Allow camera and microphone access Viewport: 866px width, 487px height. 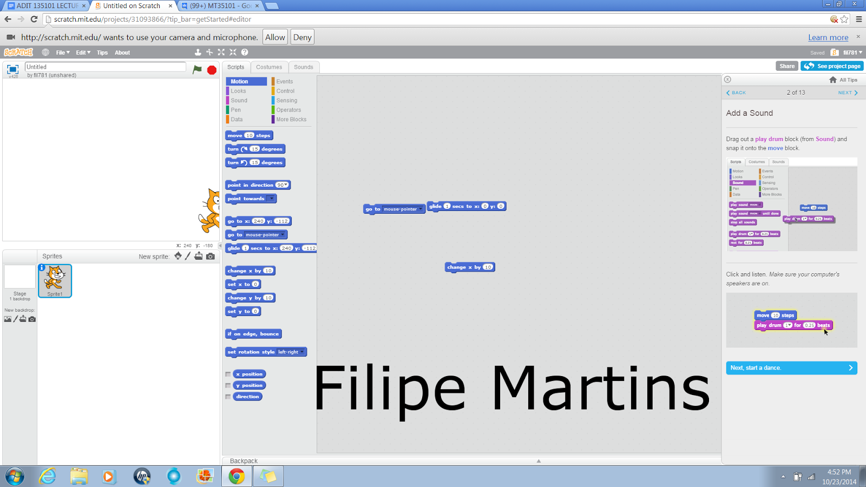pos(274,37)
